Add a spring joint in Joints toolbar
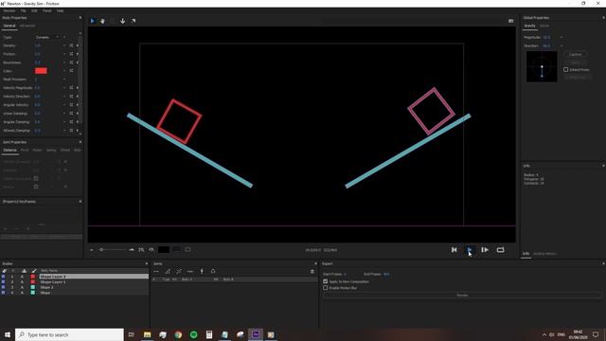 (189, 272)
